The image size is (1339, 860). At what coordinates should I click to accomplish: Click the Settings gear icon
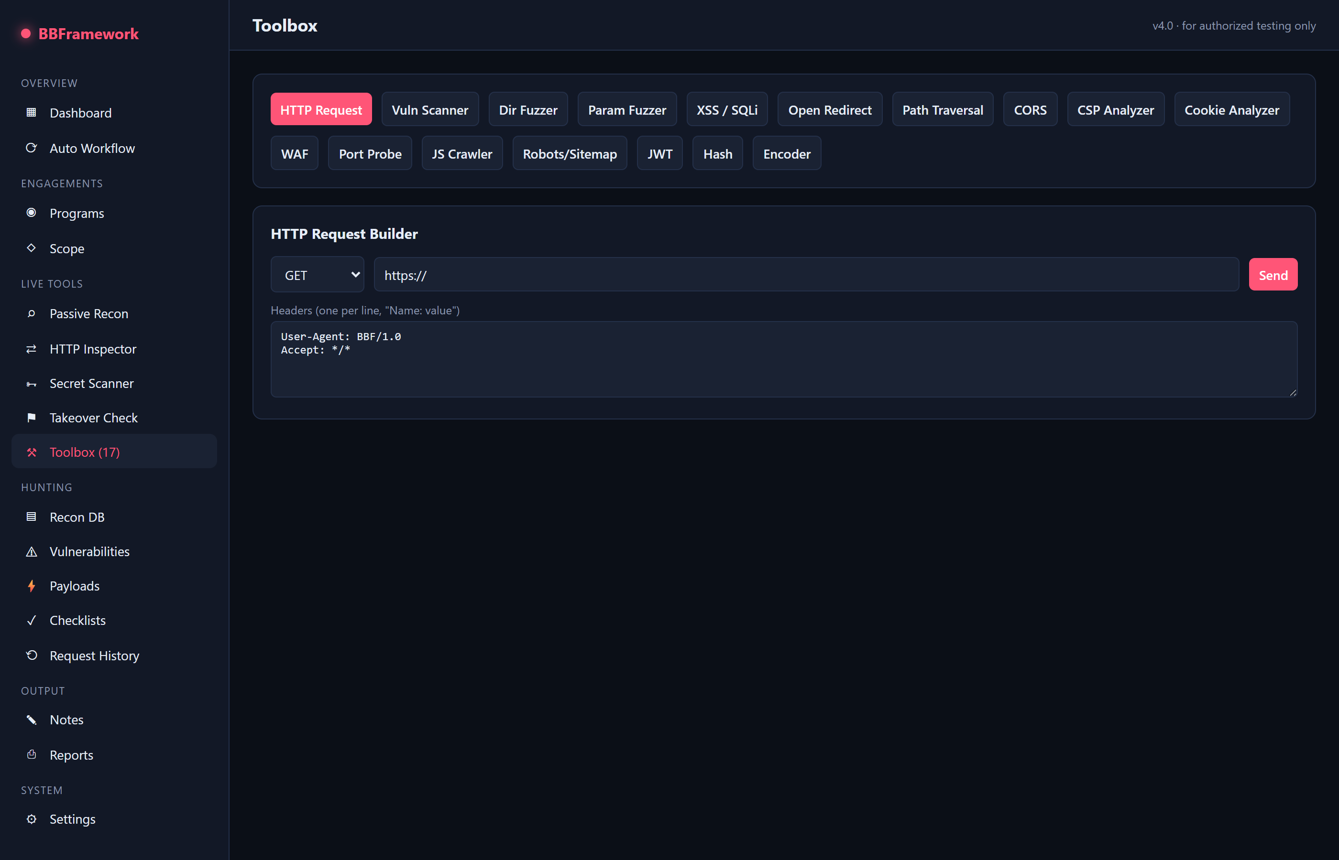tap(31, 819)
